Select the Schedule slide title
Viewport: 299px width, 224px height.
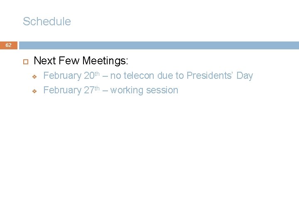tap(47, 22)
